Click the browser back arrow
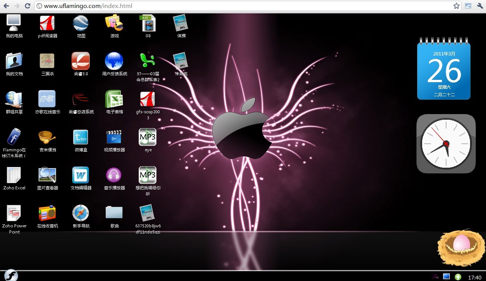The height and width of the screenshot is (281, 486). (6, 6)
